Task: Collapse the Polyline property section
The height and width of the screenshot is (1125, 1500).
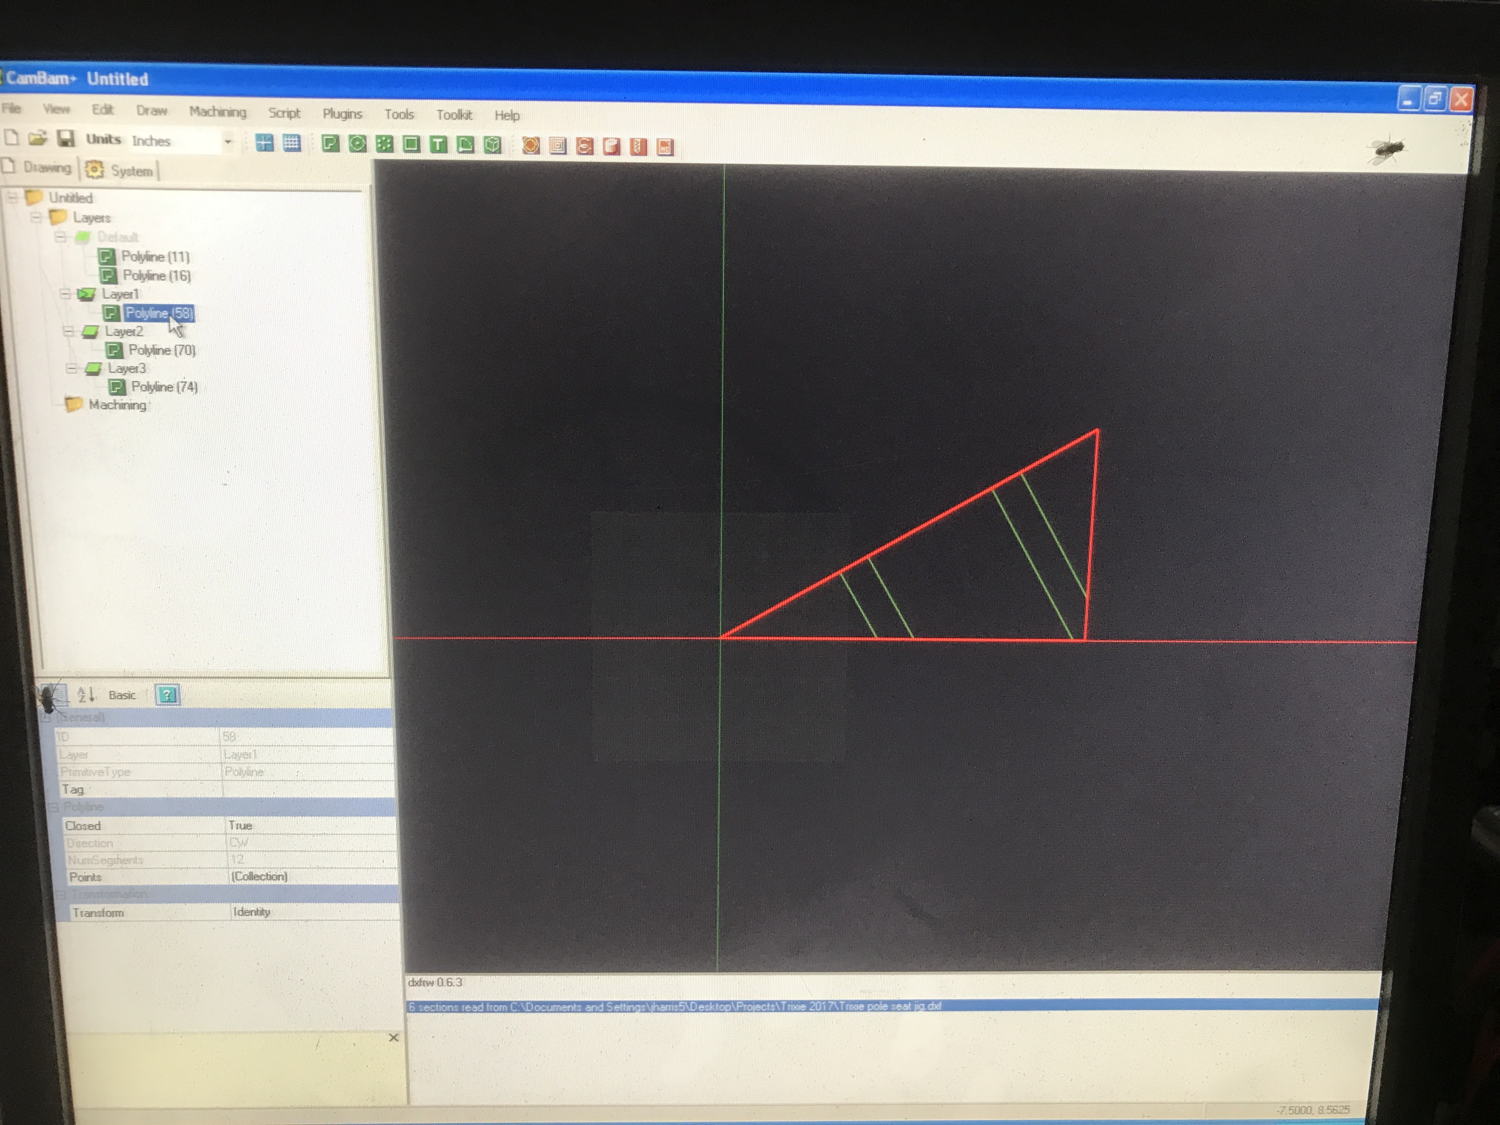Action: [x=54, y=807]
